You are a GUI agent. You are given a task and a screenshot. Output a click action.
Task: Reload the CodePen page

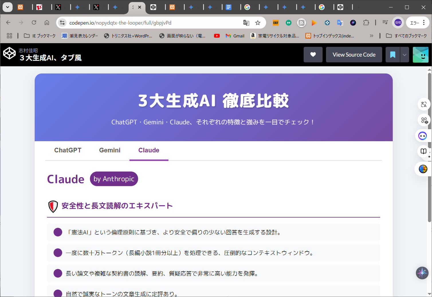point(34,23)
